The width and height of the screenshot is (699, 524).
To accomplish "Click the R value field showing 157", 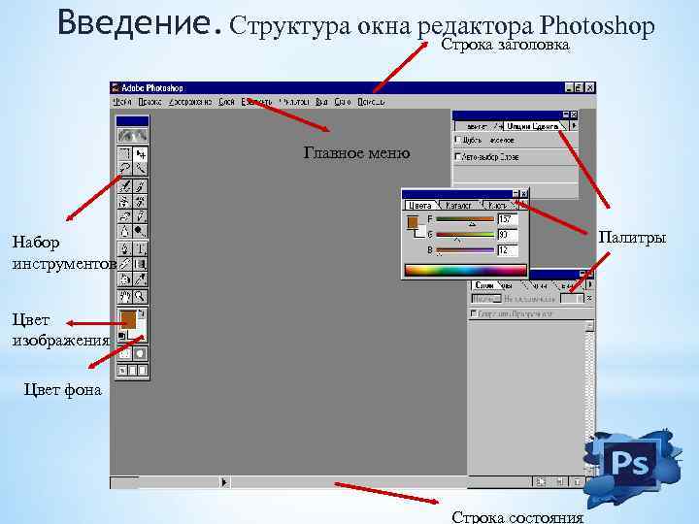I will tap(508, 219).
